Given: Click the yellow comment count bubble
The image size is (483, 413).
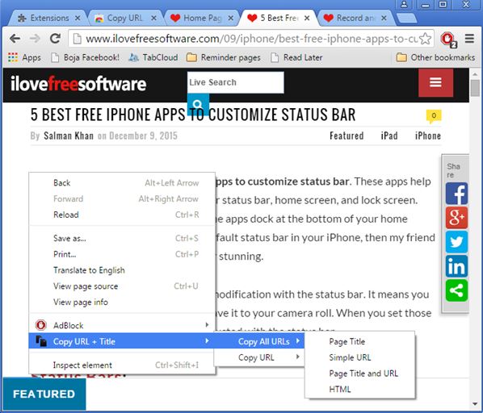Looking at the screenshot, I should (434, 116).
